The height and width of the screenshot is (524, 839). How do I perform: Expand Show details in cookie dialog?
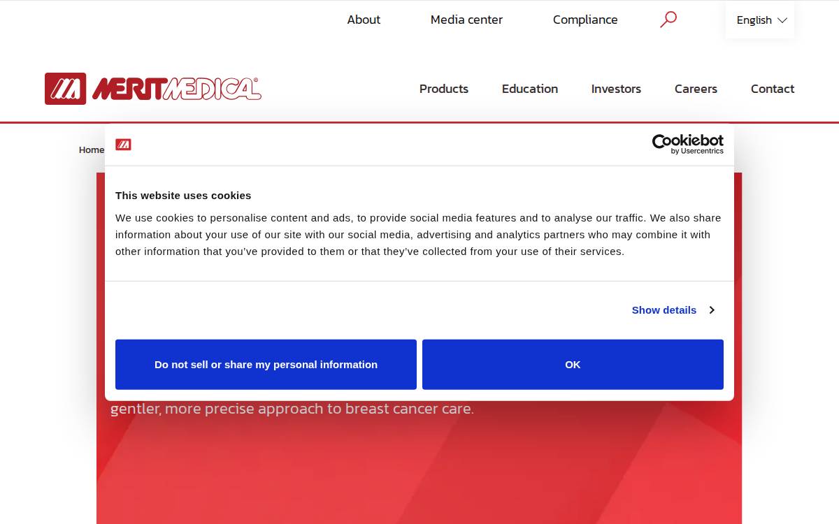click(x=673, y=310)
